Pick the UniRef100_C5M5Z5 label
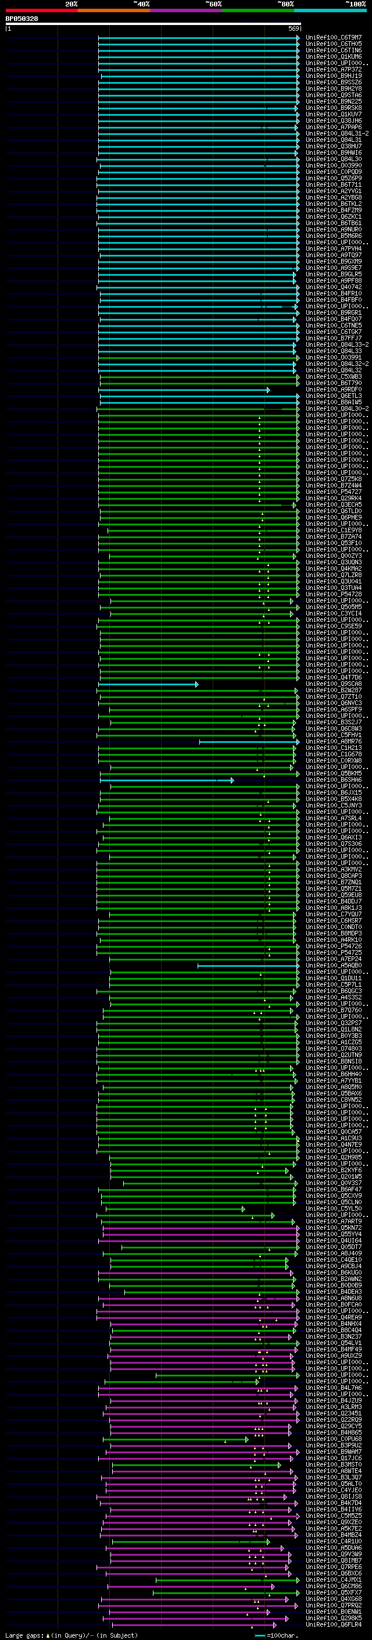Viewport: 372px width, 1640px height. pyautogui.click(x=334, y=1516)
